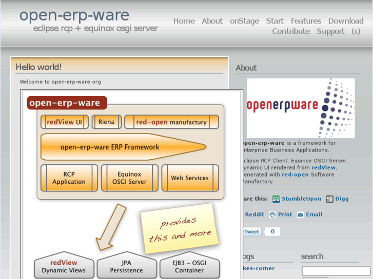373x279 pixels.
Task: Click the tweet count bubble showing 0
Action: 272,231
